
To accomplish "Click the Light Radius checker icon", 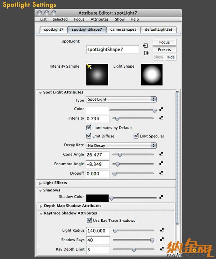I will tap(162, 230).
